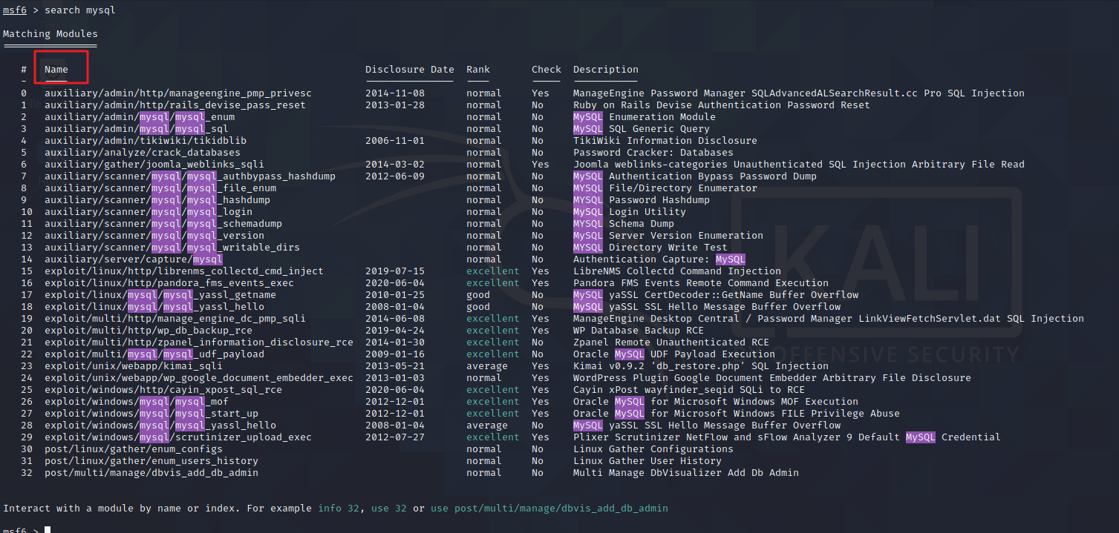
Task: Select module auxiliary/scanner/mysql/mysql_writable_dirs
Action: coord(172,248)
